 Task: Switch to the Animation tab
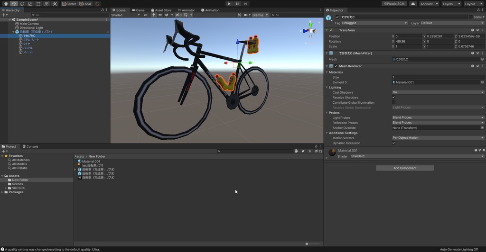[x=210, y=10]
